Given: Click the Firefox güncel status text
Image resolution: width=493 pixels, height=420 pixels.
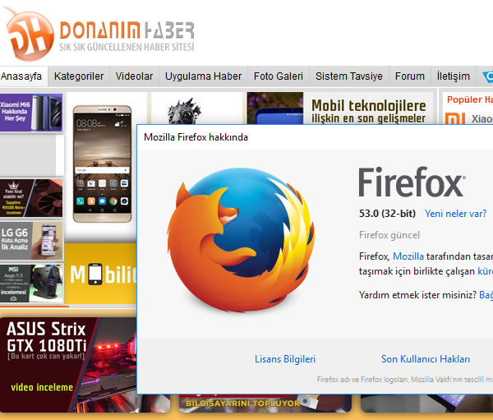Looking at the screenshot, I should click(x=389, y=235).
